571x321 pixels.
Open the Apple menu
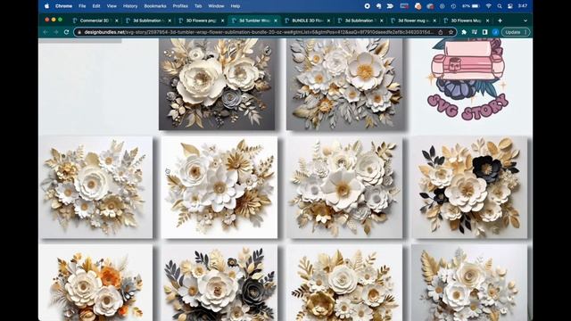click(46, 6)
